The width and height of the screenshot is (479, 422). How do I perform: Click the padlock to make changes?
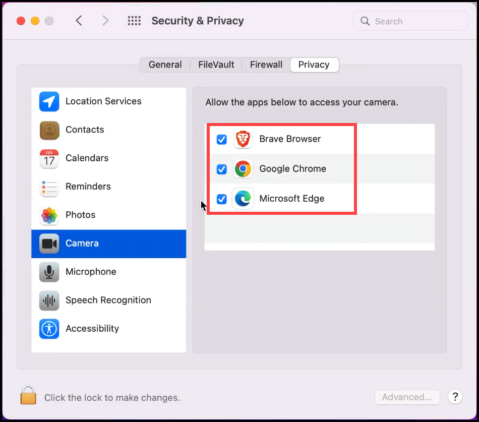coord(28,395)
